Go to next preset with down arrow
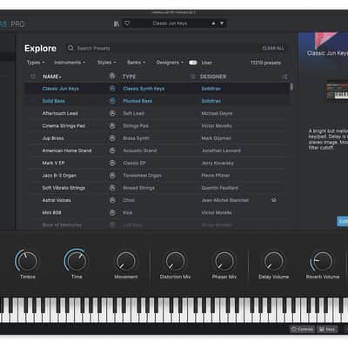Image resolution: width=348 pixels, height=348 pixels. coord(222,23)
